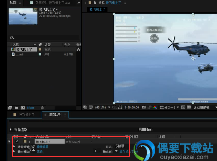This screenshot has height=161, width=217.
Task: Switch to the 项目 panel tab
Action: pyautogui.click(x=13, y=3)
